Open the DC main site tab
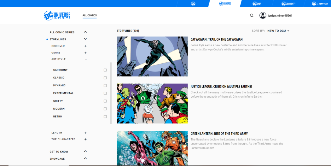 [193, 3]
